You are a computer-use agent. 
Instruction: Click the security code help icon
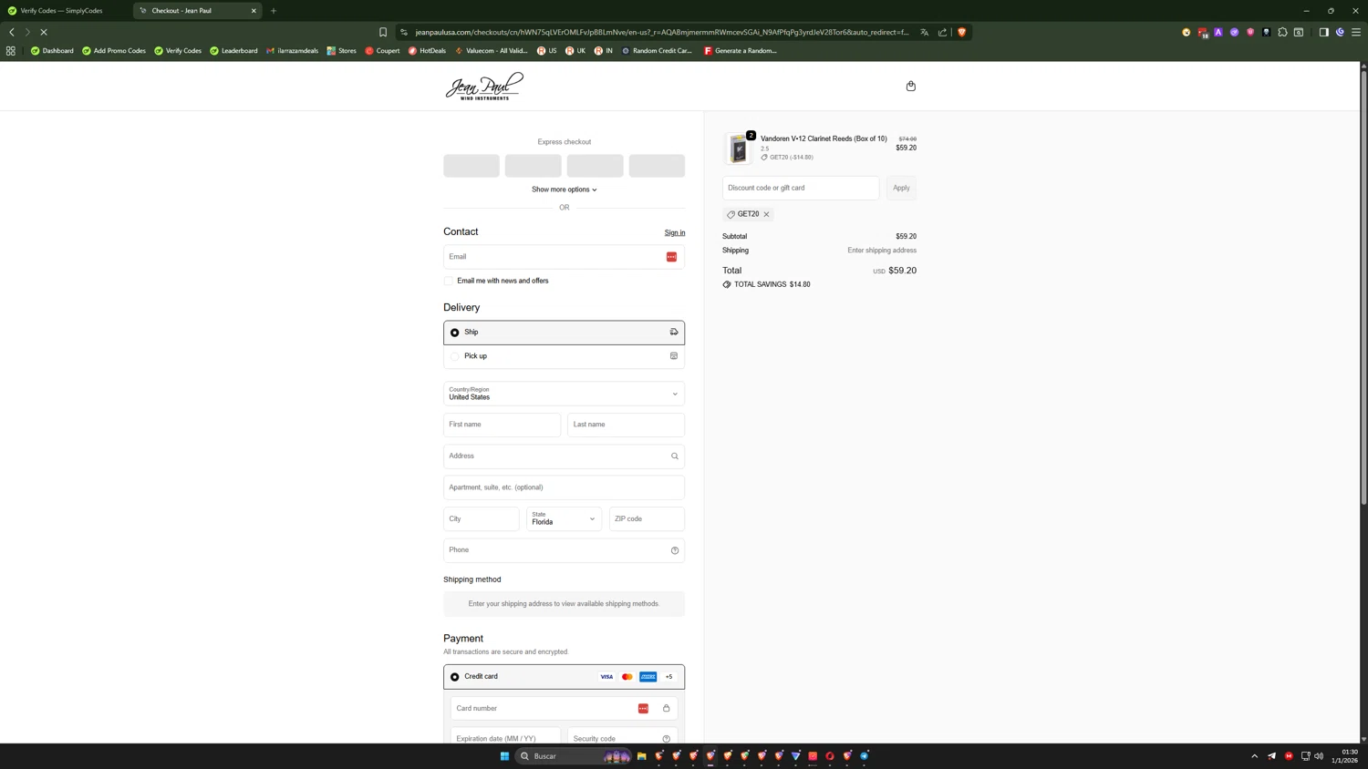[666, 739]
